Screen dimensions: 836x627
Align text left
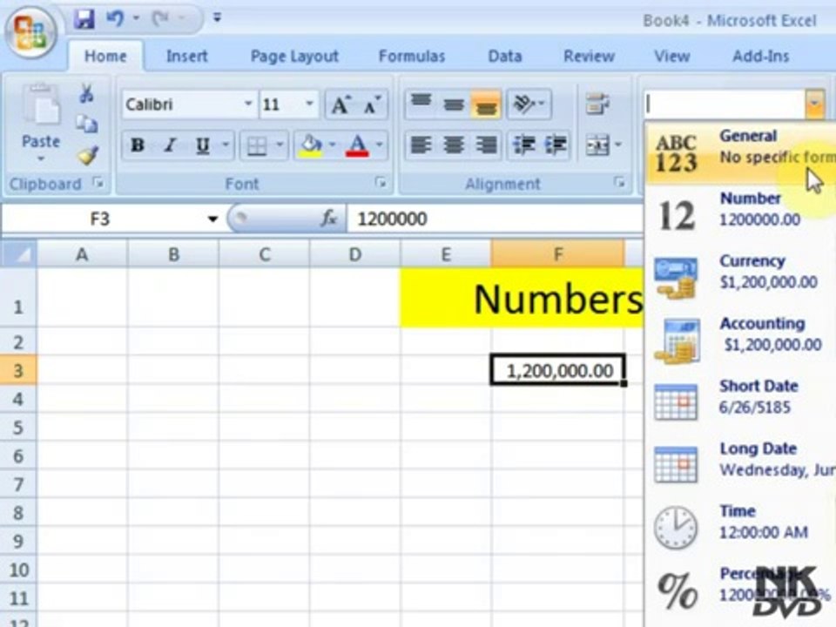click(x=421, y=145)
